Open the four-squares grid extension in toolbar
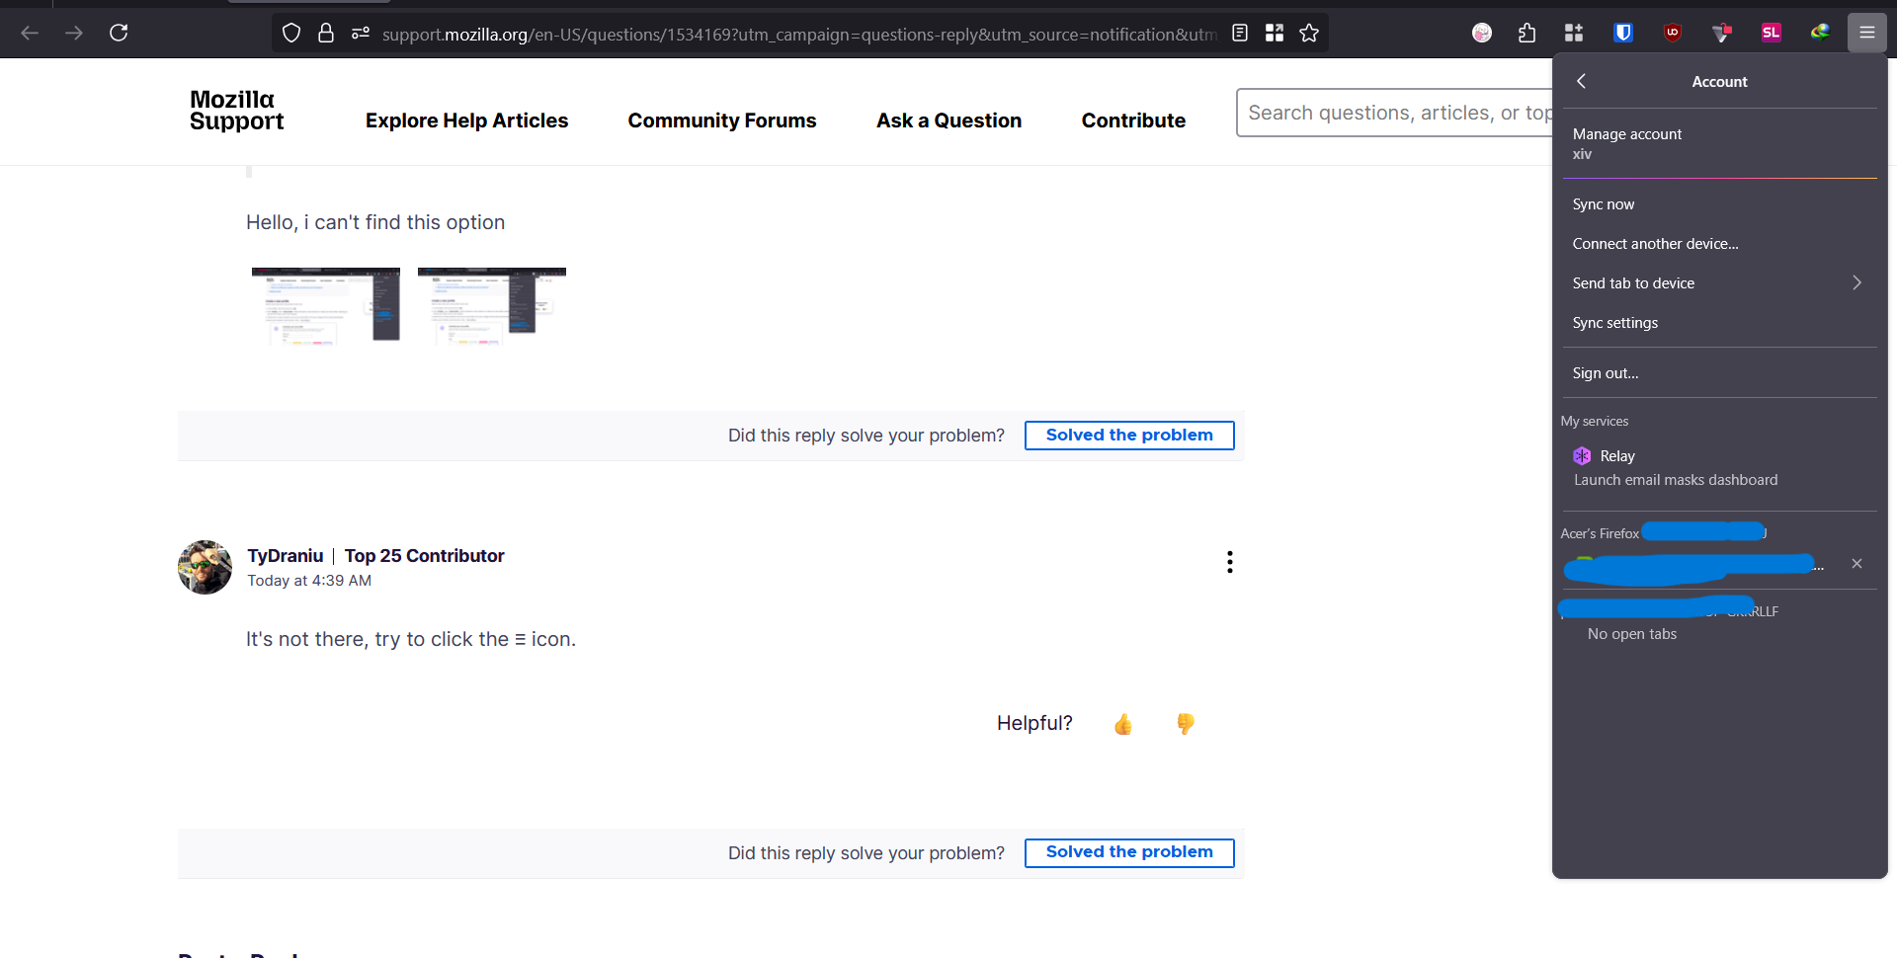This screenshot has width=1897, height=958. (x=1574, y=34)
